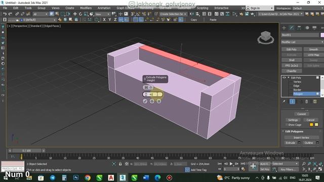The width and height of the screenshot is (324, 182).
Task: Add the Chamfer modifier button
Action: (292, 71)
